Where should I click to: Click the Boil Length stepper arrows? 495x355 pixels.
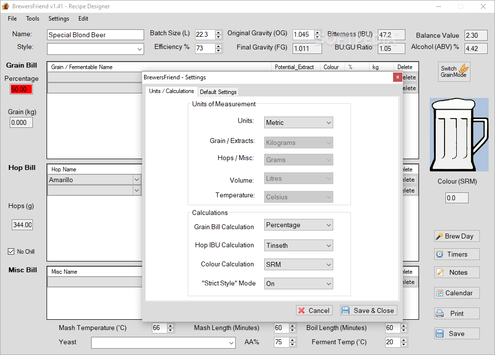coord(404,328)
